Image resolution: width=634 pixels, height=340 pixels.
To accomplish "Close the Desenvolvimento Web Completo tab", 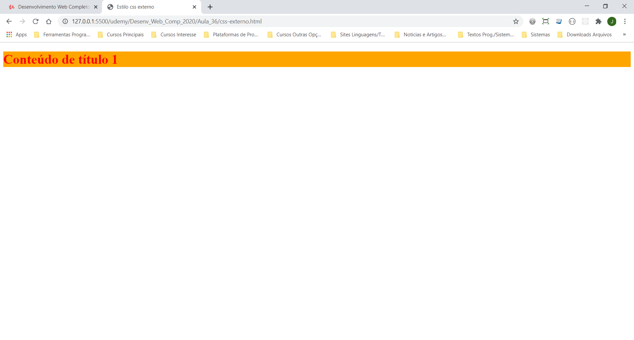I will click(x=96, y=7).
